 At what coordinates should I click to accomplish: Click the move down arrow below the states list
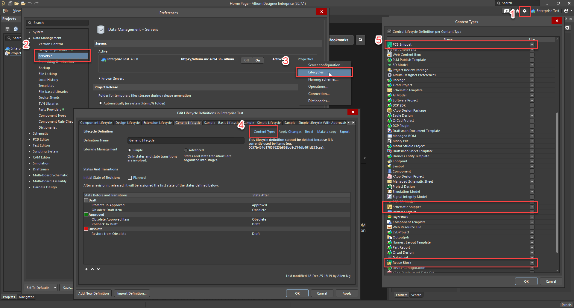(x=98, y=269)
